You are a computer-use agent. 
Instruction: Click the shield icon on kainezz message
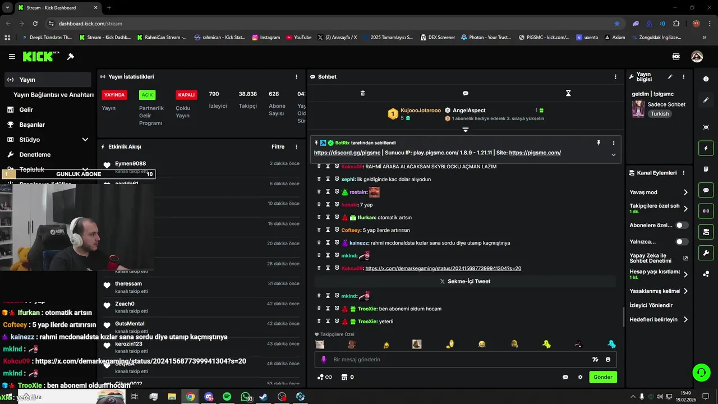coord(337,243)
